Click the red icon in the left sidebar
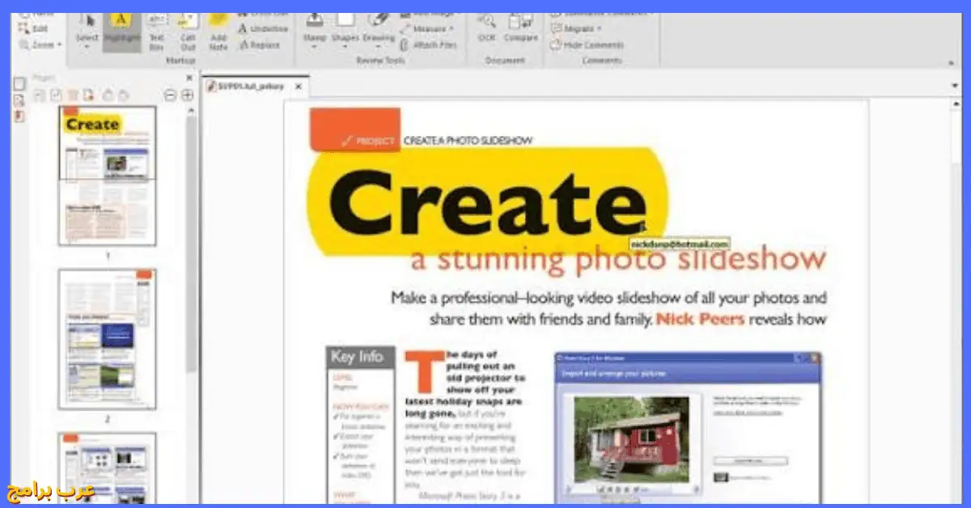The height and width of the screenshot is (508, 971). [20, 116]
